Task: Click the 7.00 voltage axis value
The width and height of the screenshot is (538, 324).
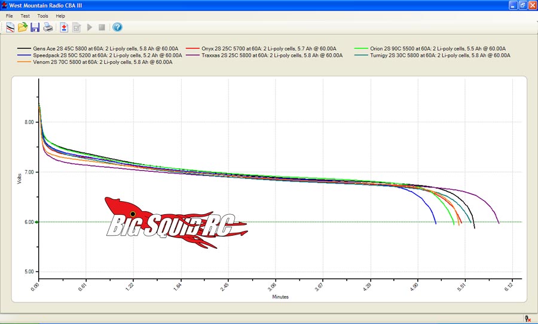Action: click(x=29, y=172)
